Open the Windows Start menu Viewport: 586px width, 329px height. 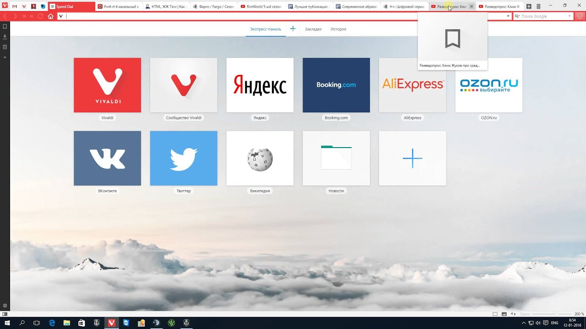pyautogui.click(x=7, y=323)
